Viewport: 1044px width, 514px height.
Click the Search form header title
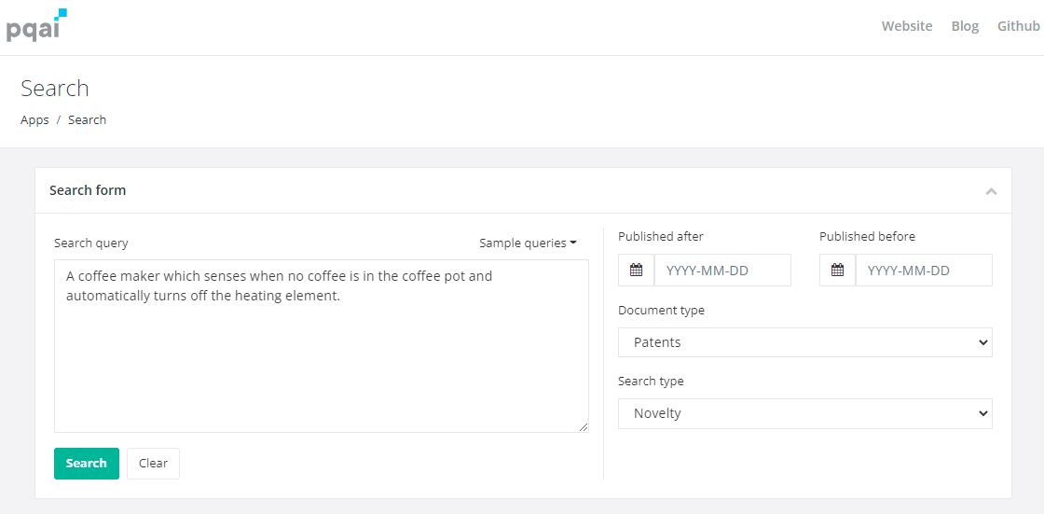point(88,190)
